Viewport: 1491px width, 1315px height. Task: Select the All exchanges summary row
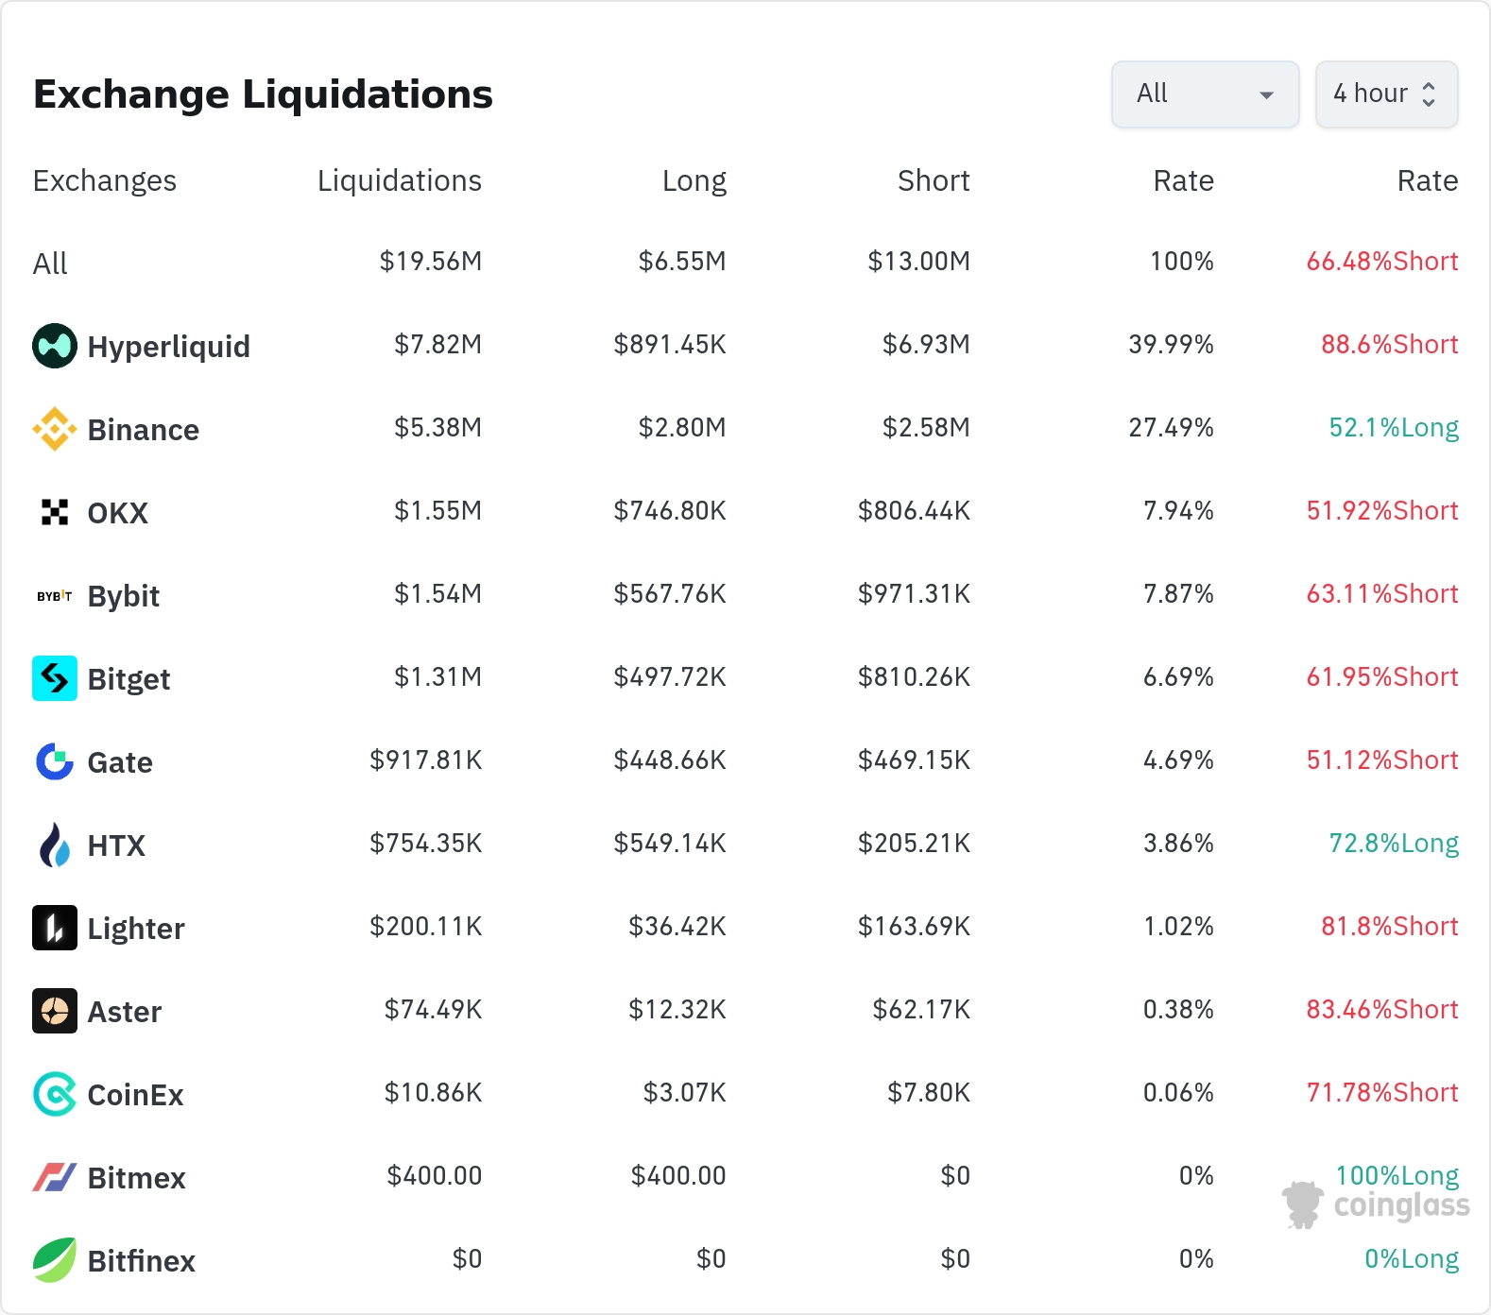(50, 264)
